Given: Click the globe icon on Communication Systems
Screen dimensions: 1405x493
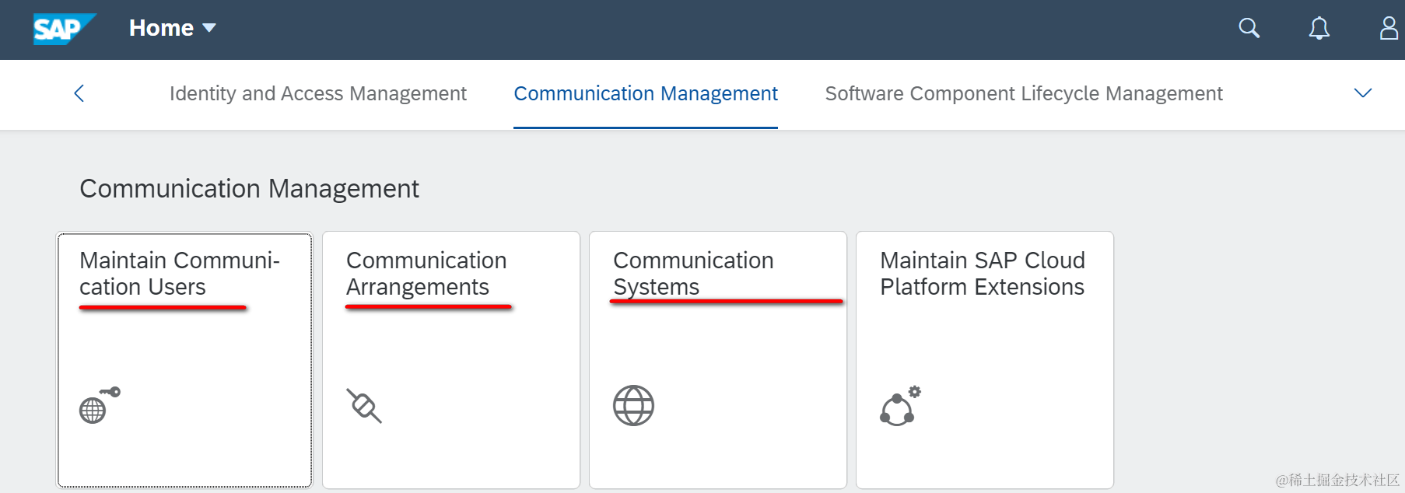Looking at the screenshot, I should tap(633, 405).
